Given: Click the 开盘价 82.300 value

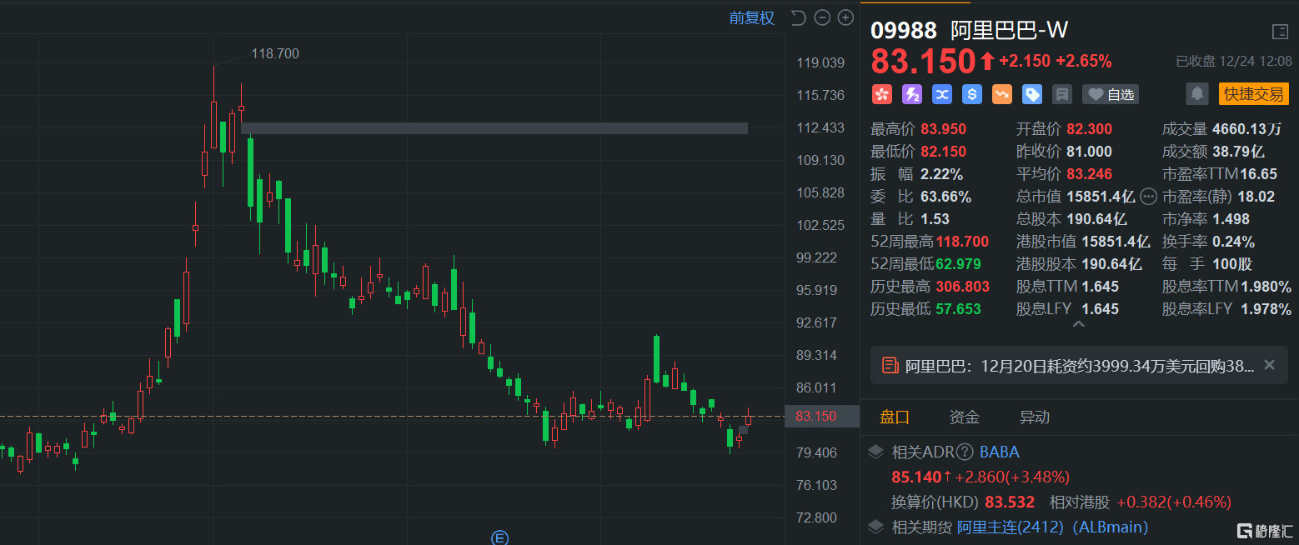Looking at the screenshot, I should pyautogui.click(x=1088, y=129).
